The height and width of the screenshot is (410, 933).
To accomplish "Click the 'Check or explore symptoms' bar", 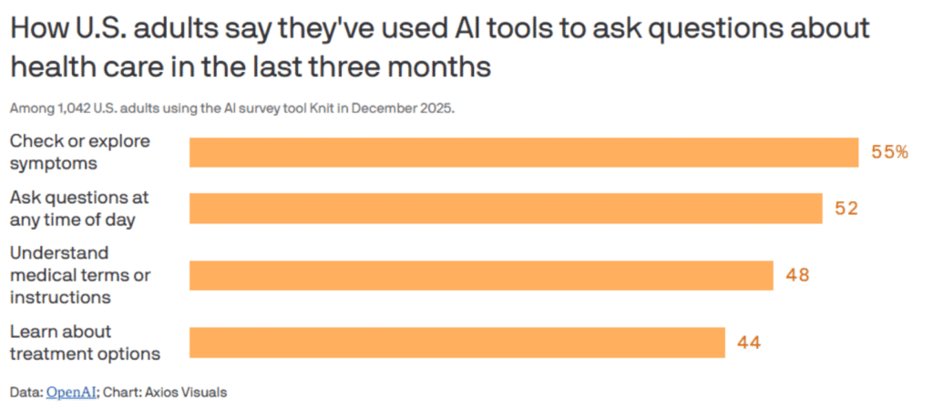I will [x=524, y=153].
